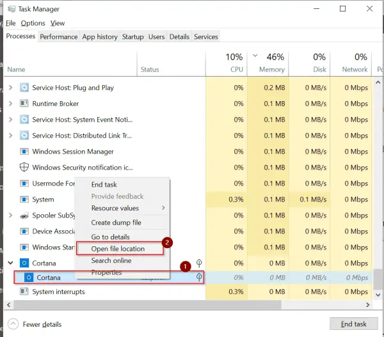Image resolution: width=384 pixels, height=337 pixels.
Task: Expand Service Host: Distributed Link Tr...
Action: click(x=10, y=136)
